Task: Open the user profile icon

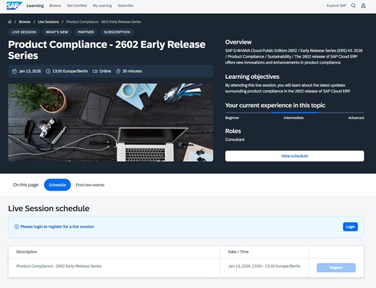Action: tap(363, 5)
